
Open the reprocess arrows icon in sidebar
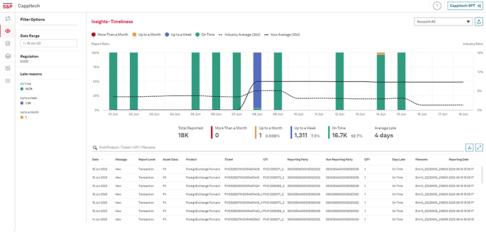click(8, 19)
